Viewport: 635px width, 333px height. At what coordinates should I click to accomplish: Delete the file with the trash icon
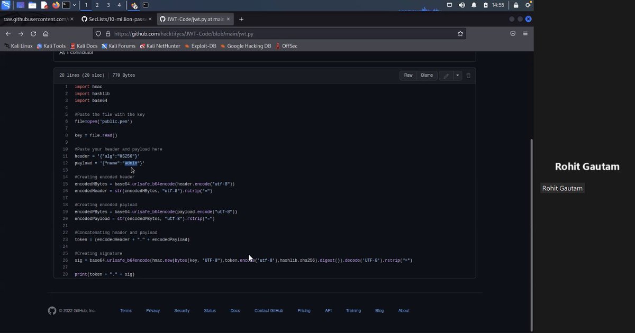[x=468, y=76]
